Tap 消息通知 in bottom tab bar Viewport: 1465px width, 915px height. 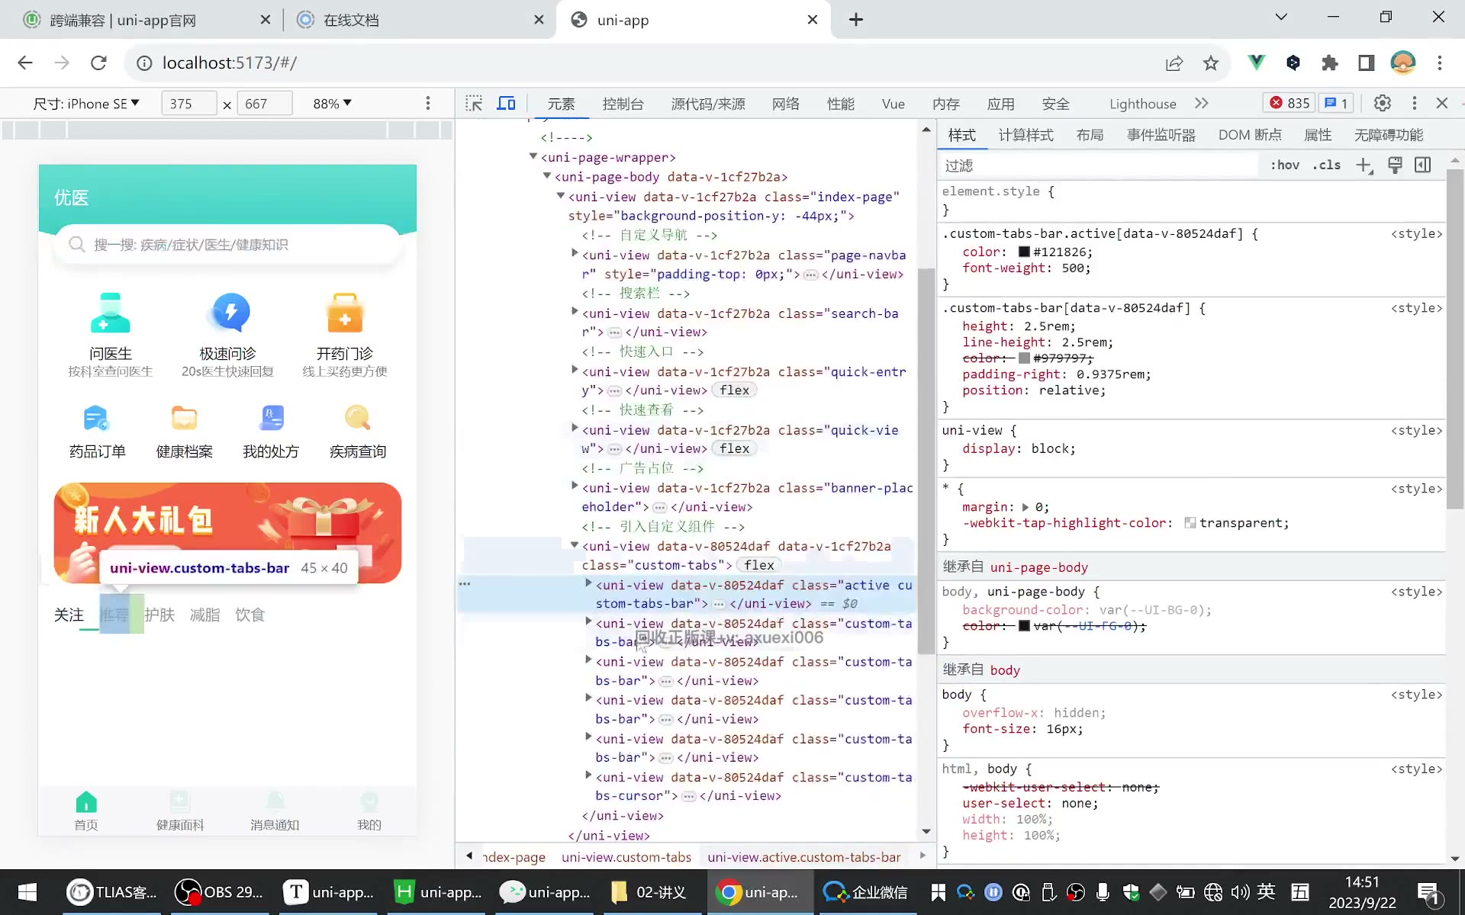coord(275,811)
